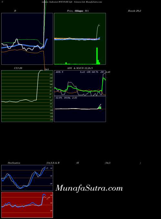Image resolution: width=161 pixels, height=219 pixels.
Task: Click the 'SI' label next to Stochastics
Action: (x=78, y=163)
